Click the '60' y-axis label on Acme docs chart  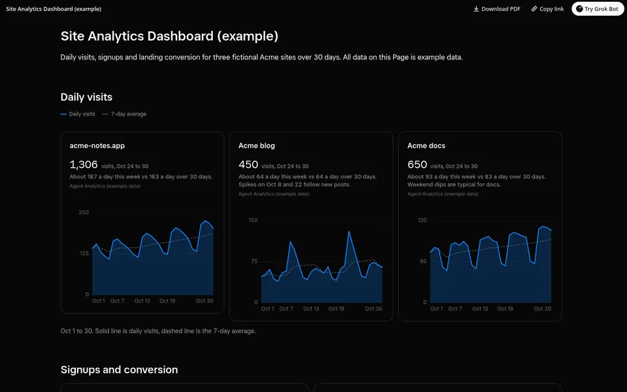point(423,261)
